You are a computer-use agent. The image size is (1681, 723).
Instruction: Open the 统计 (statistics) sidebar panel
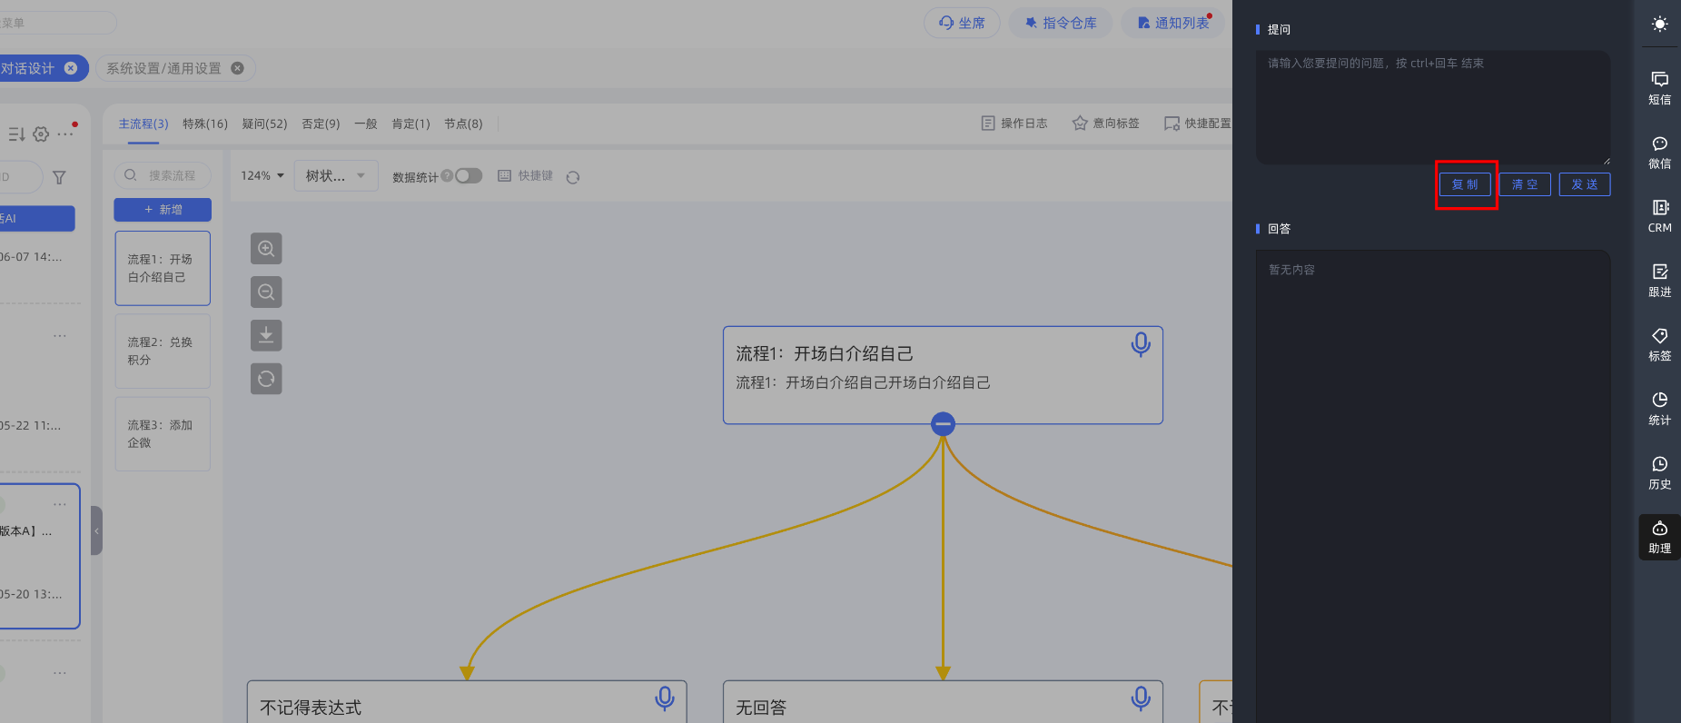[x=1659, y=409]
